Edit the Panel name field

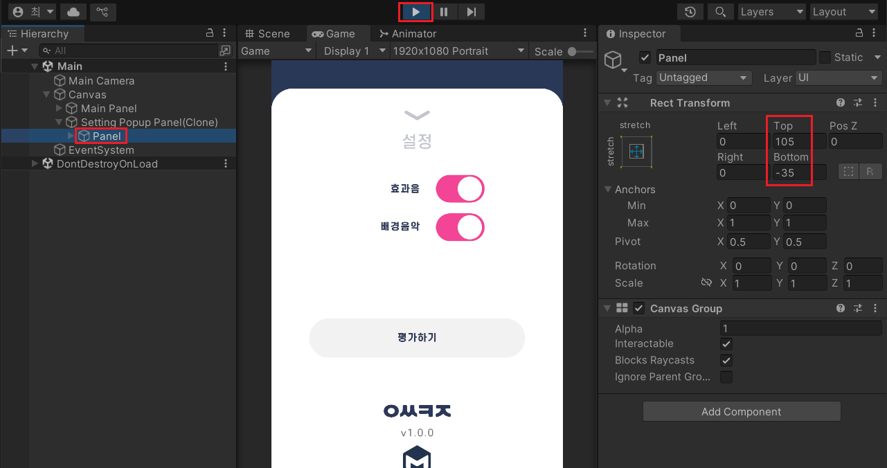tap(736, 57)
